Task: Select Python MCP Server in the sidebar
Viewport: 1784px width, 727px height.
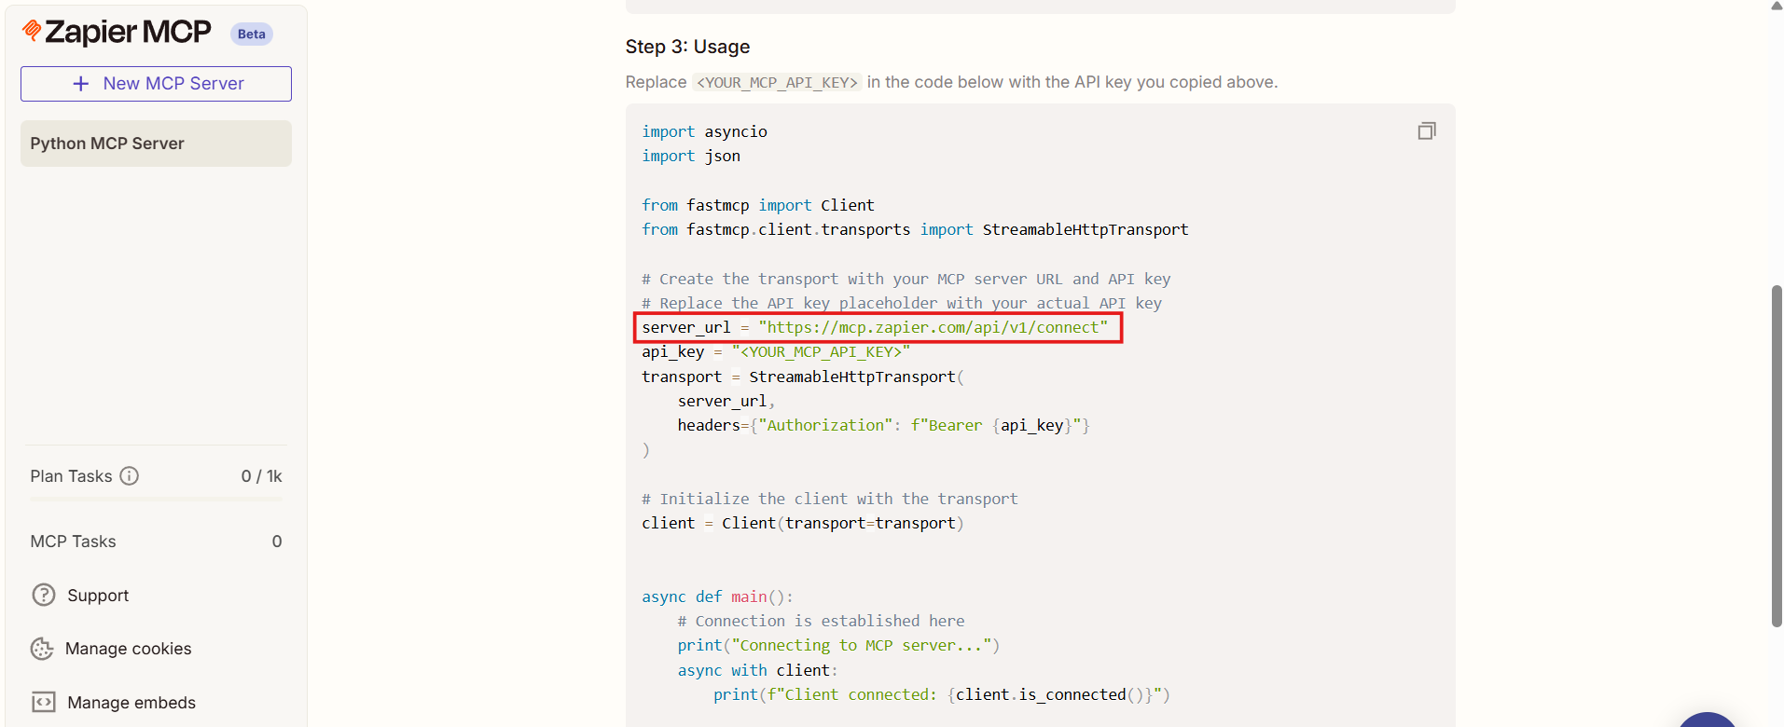Action: pyautogui.click(x=156, y=144)
